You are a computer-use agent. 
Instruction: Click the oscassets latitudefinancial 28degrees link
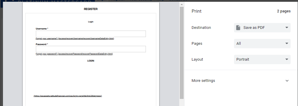click(x=68, y=96)
